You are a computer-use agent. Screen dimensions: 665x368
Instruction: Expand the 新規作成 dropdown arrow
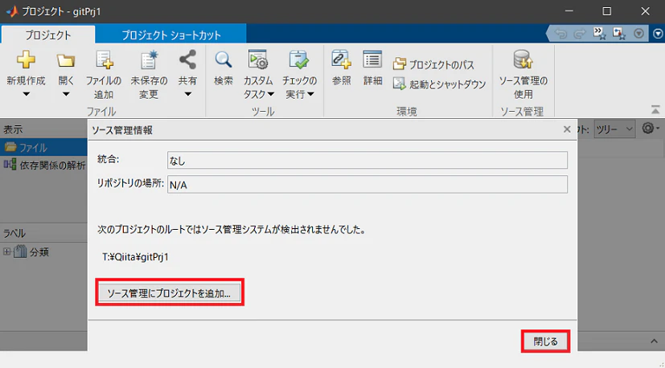click(x=27, y=94)
